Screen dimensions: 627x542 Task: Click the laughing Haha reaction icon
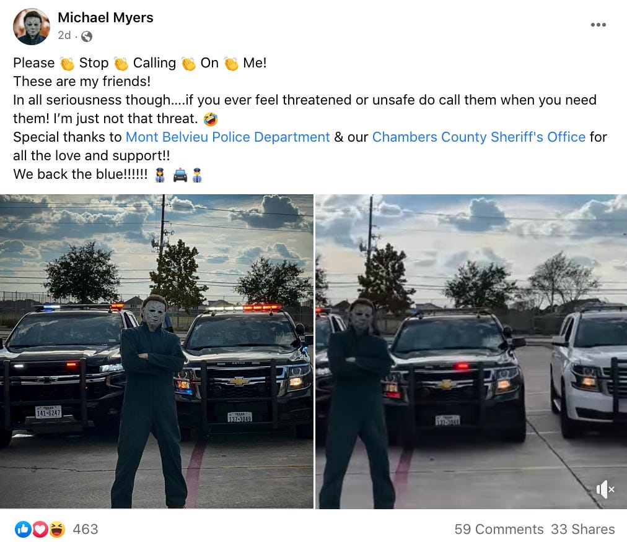coord(57,529)
